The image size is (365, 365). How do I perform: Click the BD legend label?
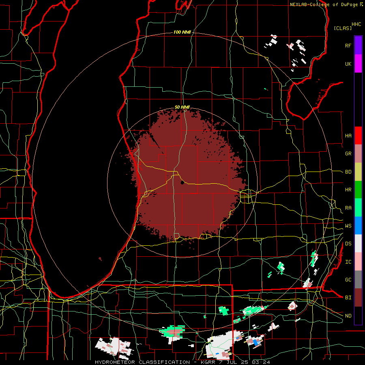(348, 172)
